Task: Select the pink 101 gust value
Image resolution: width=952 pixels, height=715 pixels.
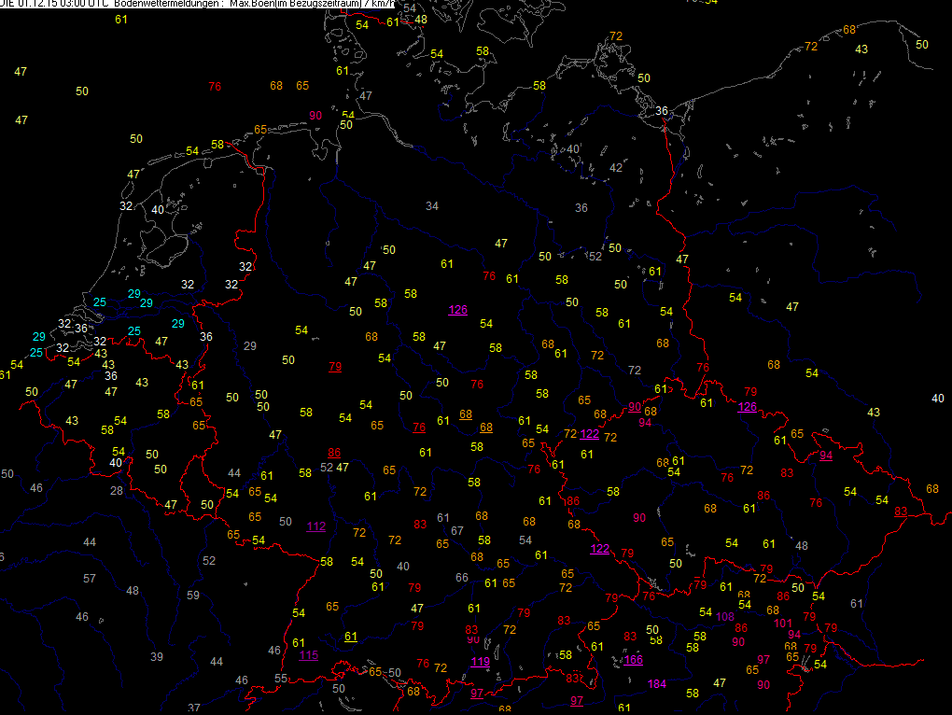Action: (x=783, y=623)
